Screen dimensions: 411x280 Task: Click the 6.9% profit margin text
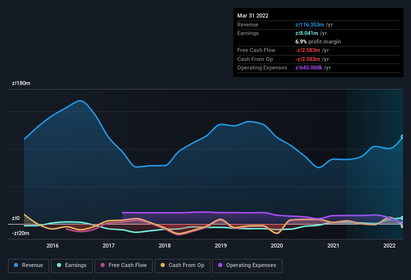(318, 41)
